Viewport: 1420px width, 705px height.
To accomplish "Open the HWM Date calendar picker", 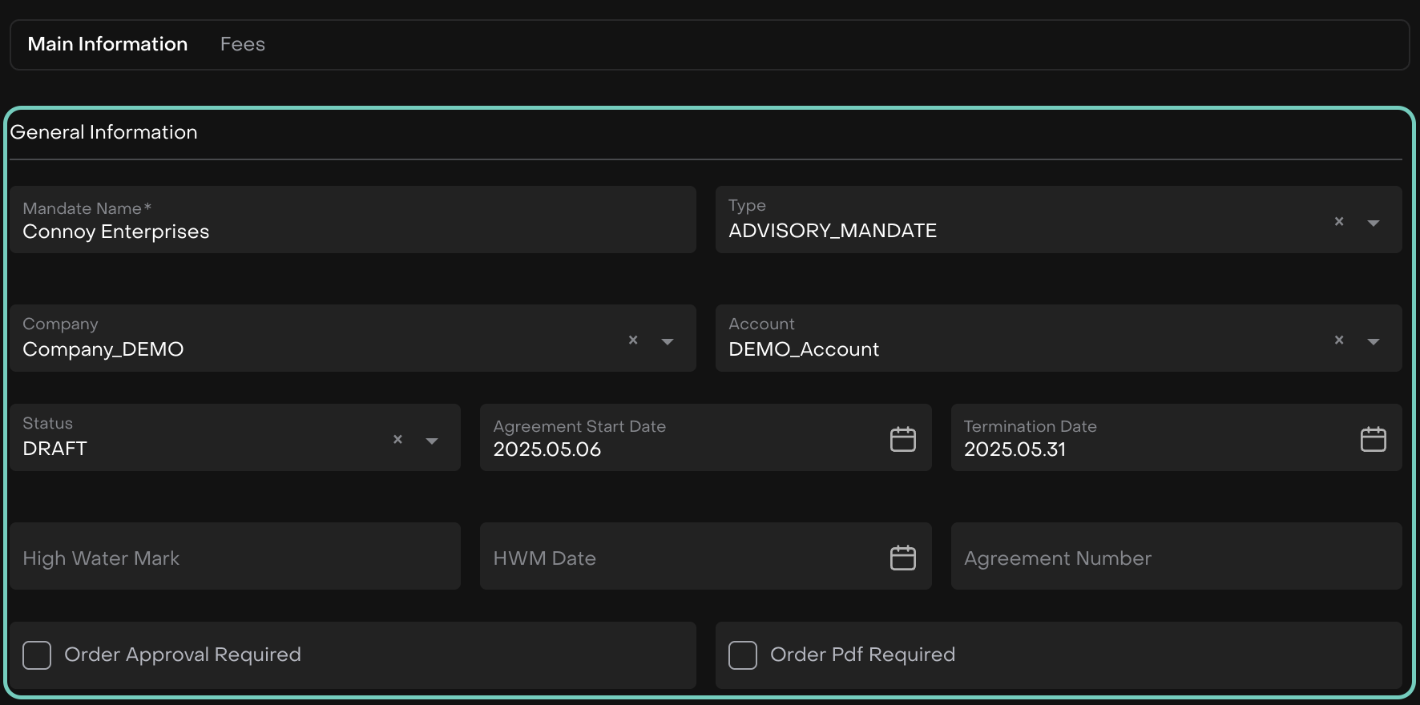I will 902,558.
